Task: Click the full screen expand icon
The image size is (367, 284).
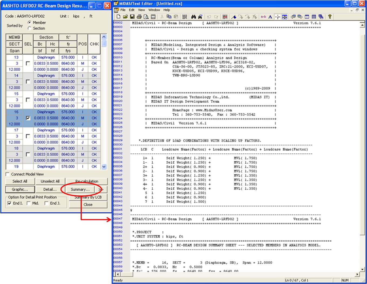Action: click(x=284, y=17)
